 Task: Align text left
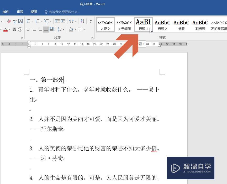(29, 30)
